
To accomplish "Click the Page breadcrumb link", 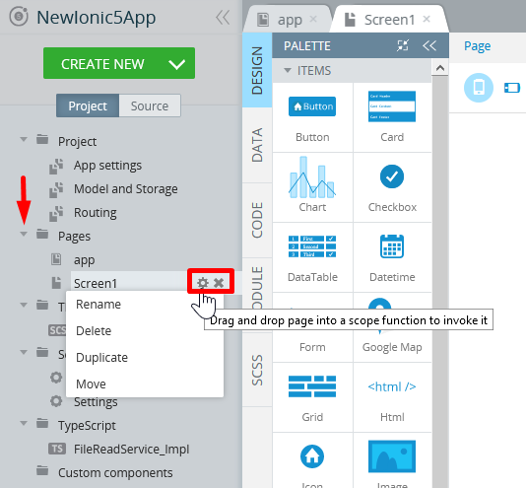I will click(477, 46).
